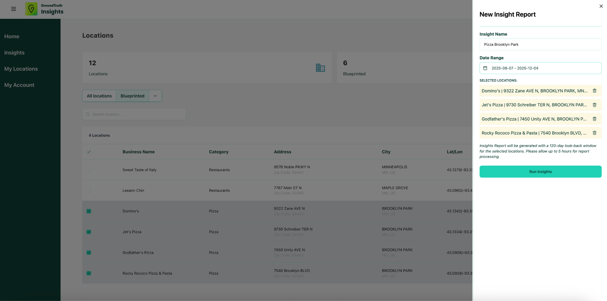This screenshot has height=301, width=607.
Task: Click the Insight Name text field
Action: click(540, 44)
